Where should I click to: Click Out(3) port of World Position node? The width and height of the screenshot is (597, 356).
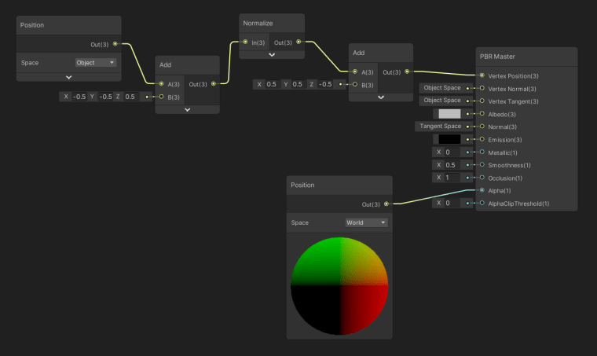click(386, 204)
